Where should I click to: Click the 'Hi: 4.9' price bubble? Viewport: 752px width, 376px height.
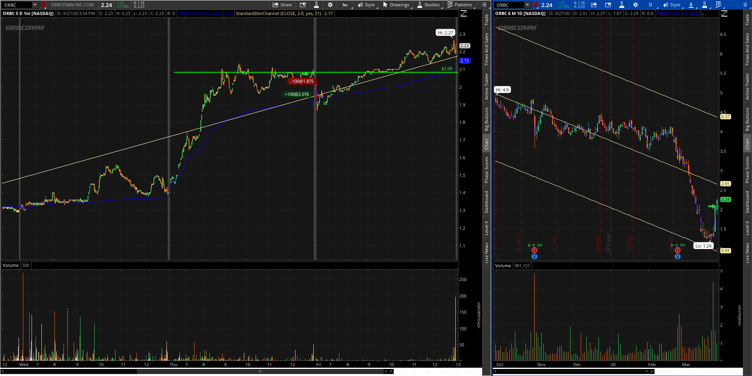[x=502, y=90]
